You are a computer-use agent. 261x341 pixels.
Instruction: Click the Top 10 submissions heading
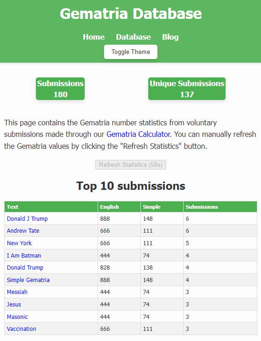[131, 186]
